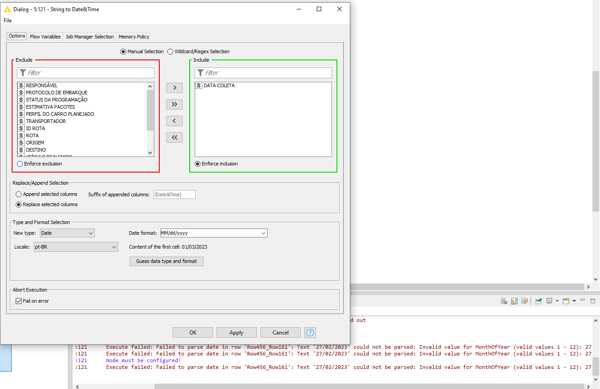Open the File menu in dialog

point(8,20)
